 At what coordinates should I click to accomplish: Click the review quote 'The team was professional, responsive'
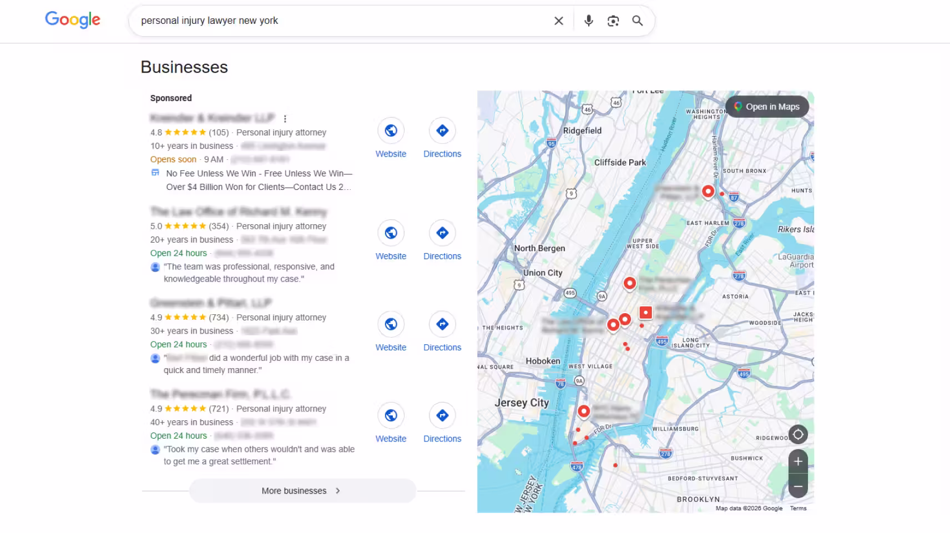249,273
